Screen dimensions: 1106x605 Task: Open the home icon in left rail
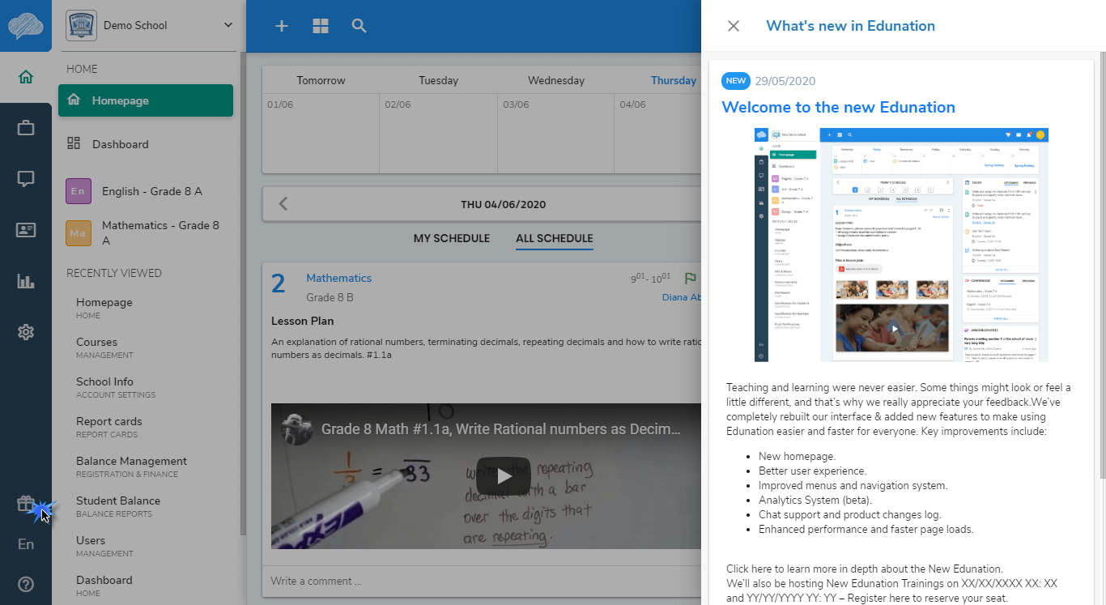coord(26,78)
